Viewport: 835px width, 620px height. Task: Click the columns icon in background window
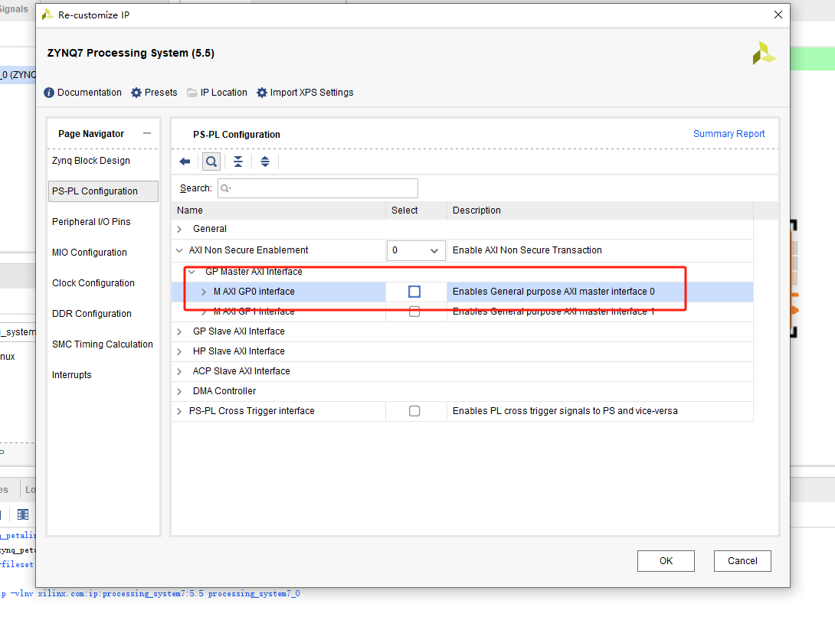23,514
